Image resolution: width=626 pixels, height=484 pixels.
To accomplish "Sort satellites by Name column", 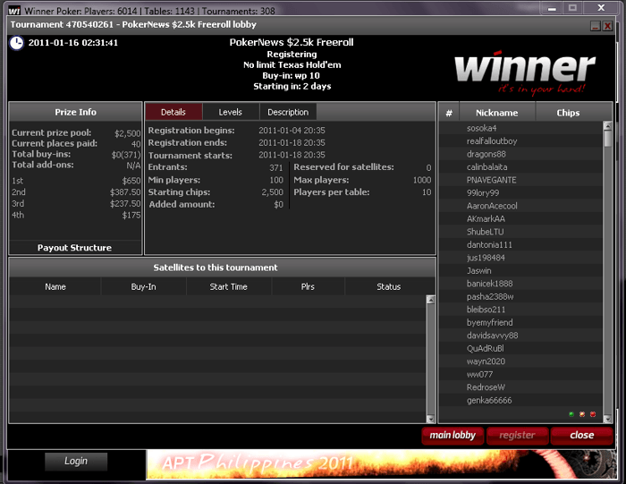I will [x=55, y=286].
